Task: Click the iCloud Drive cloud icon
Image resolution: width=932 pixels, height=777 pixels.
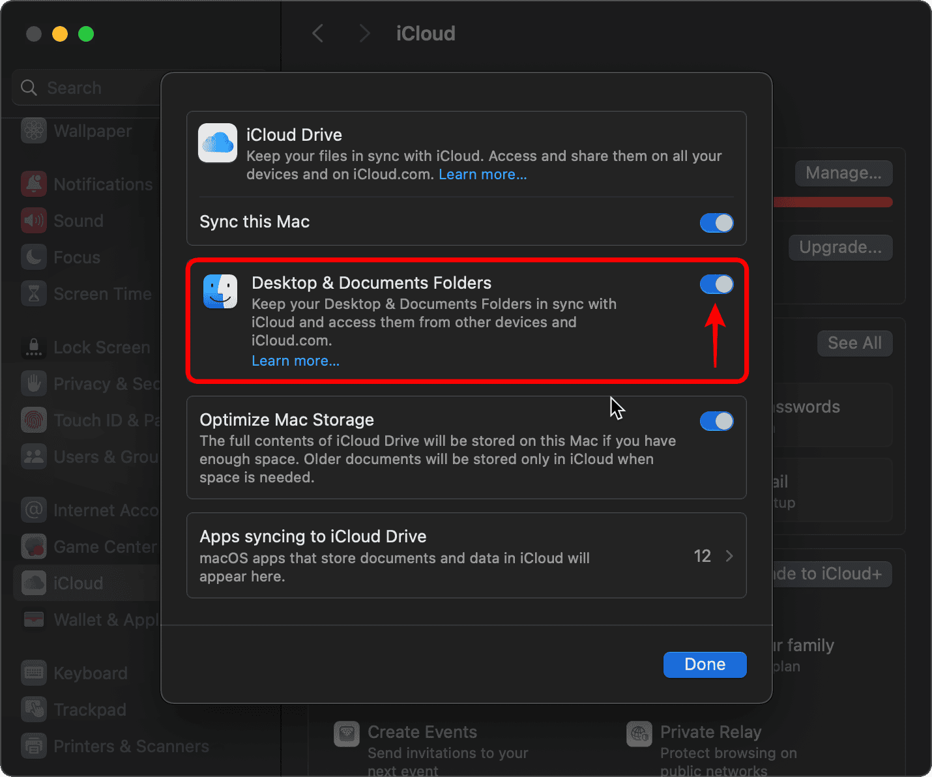Action: point(218,143)
